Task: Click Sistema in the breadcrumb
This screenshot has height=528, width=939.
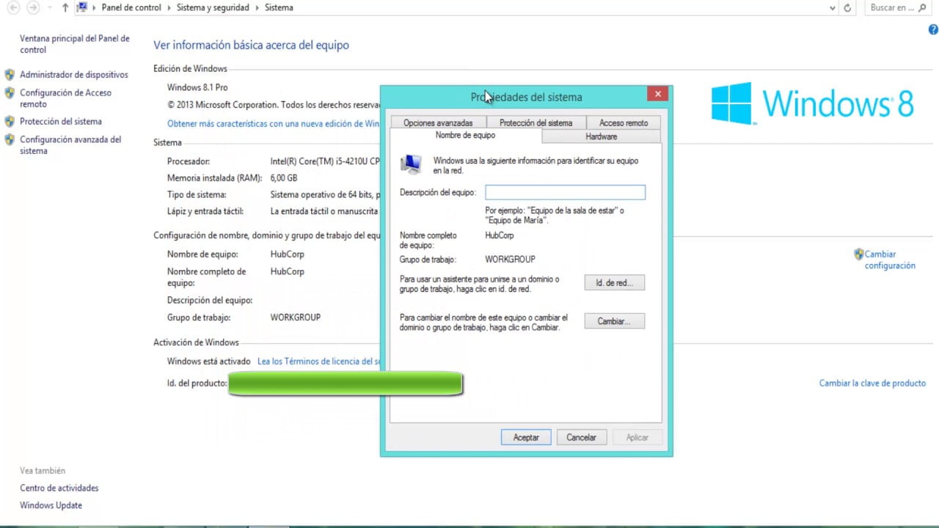Action: 279,7
